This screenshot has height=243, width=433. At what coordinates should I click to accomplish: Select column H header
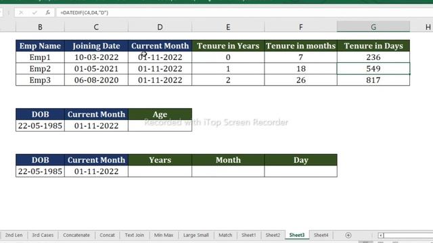pos(428,27)
